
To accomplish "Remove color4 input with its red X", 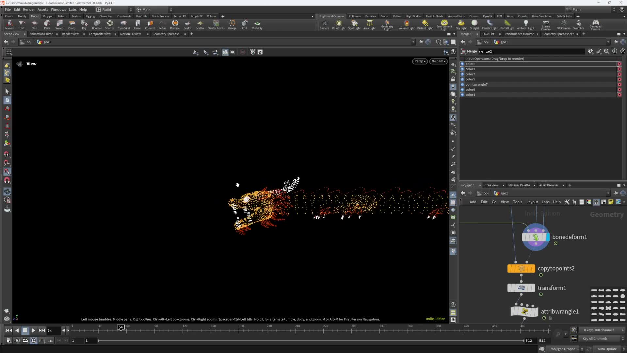I will (619, 95).
